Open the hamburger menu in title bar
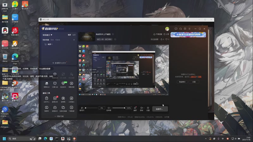 click(x=189, y=29)
